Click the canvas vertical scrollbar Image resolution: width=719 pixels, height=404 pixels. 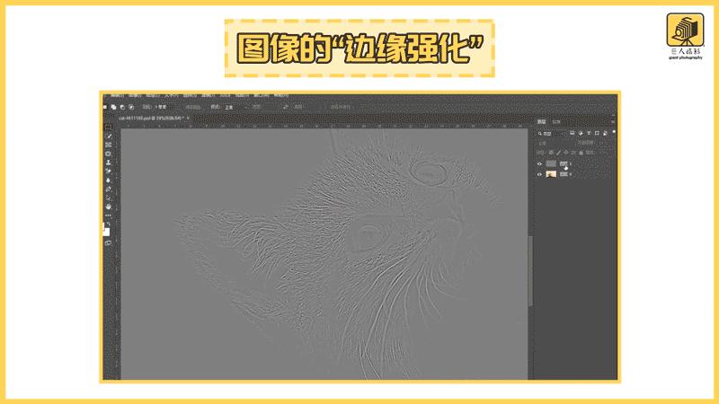coord(530,270)
